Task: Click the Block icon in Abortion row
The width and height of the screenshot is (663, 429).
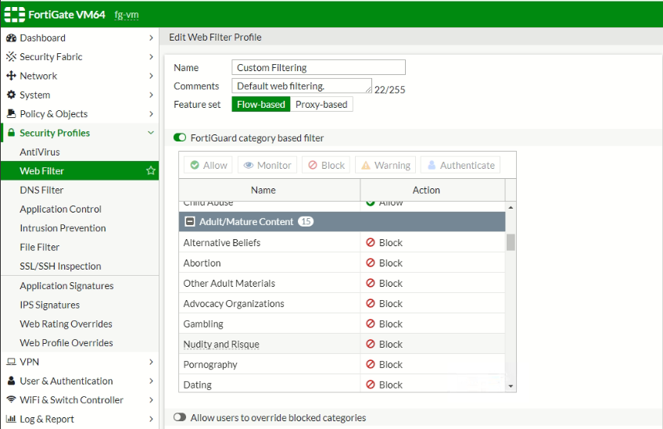Action: pyautogui.click(x=371, y=263)
